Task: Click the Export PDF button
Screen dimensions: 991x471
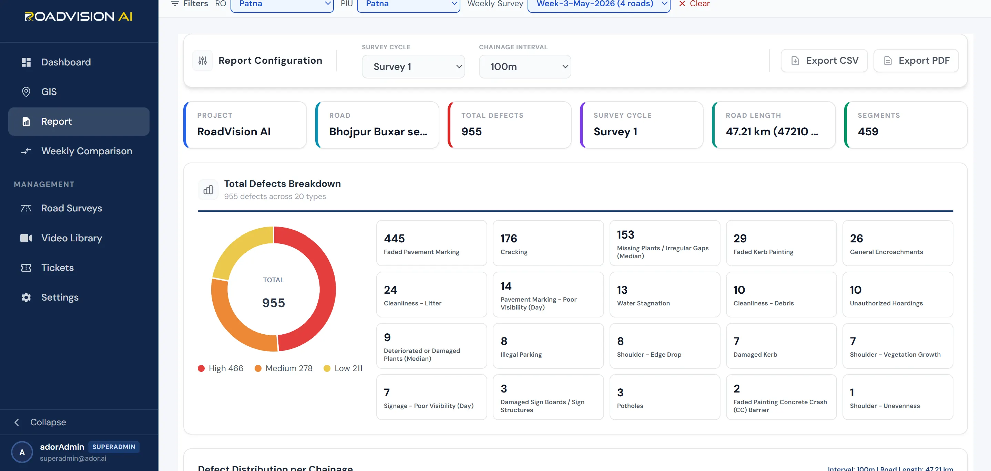Action: click(x=916, y=60)
